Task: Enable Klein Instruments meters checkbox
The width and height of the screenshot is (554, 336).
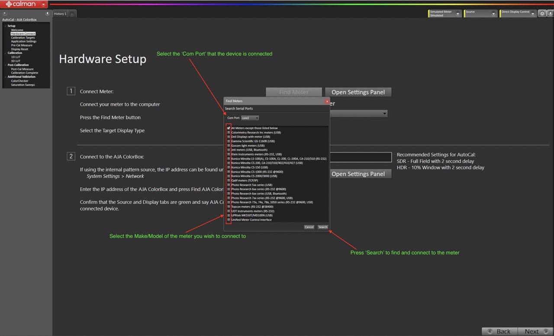Action: click(x=229, y=154)
